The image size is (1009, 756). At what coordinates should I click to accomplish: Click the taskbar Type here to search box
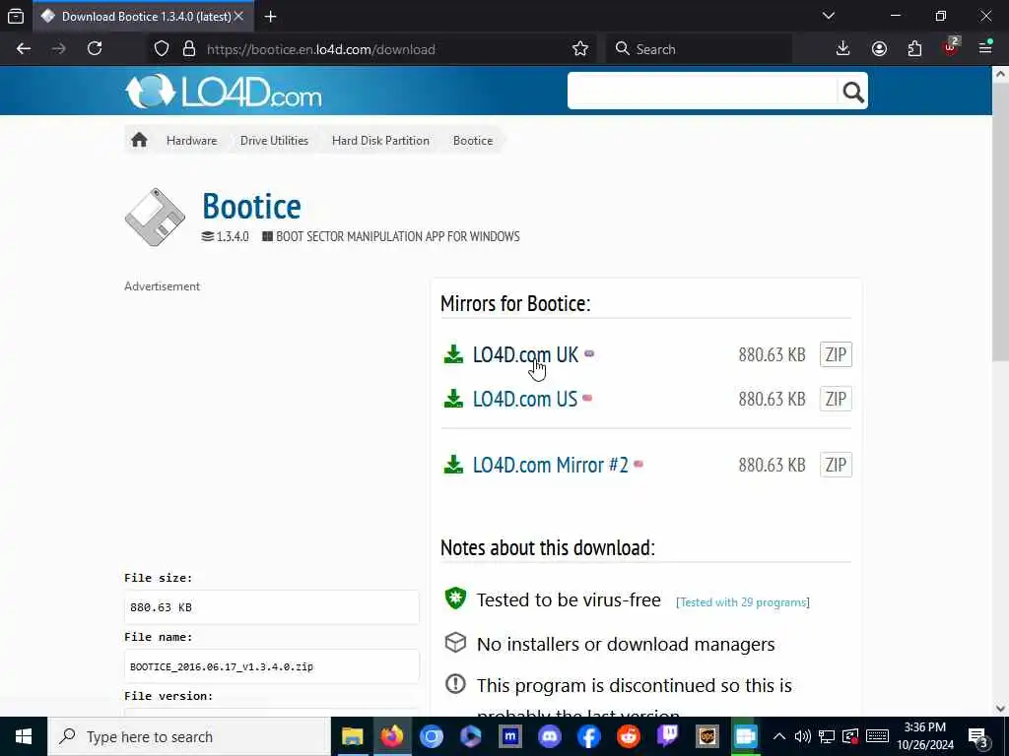tap(189, 736)
